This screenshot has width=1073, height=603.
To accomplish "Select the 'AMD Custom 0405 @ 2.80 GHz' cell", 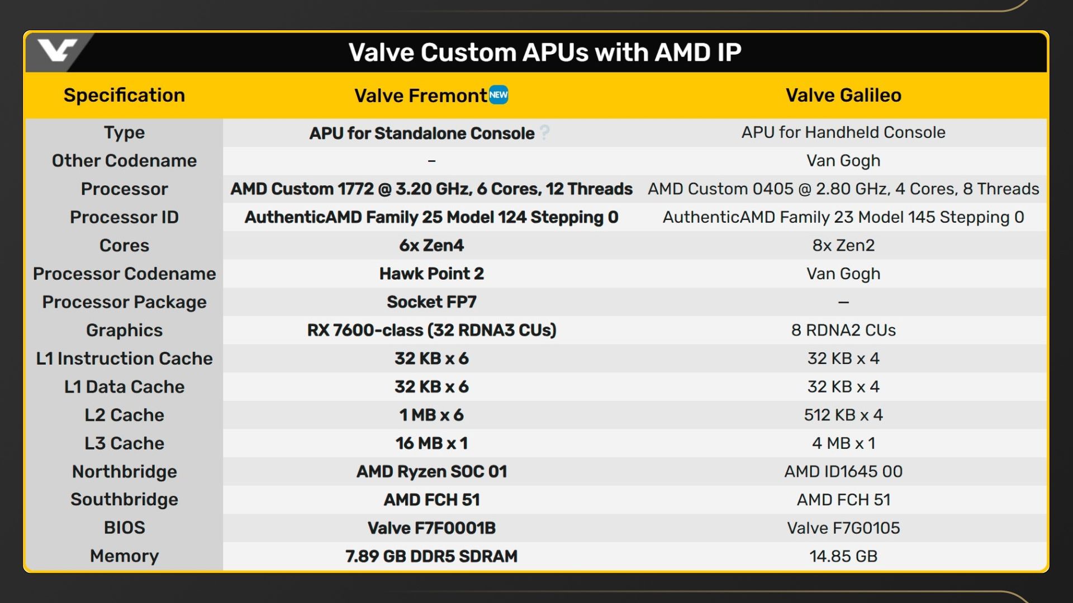I will (843, 189).
